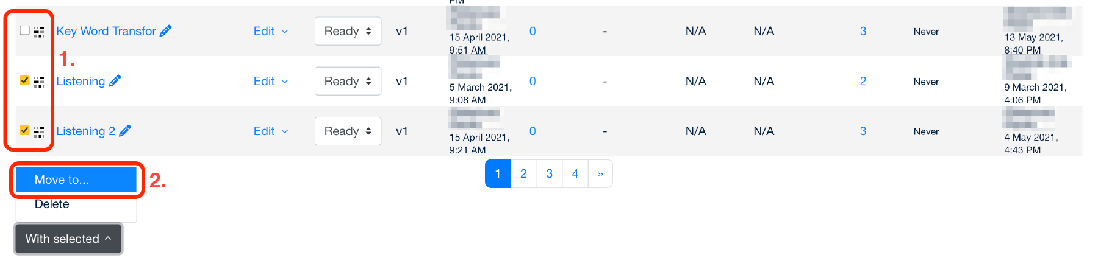Check the Key Word Transfor checkbox

click(24, 30)
